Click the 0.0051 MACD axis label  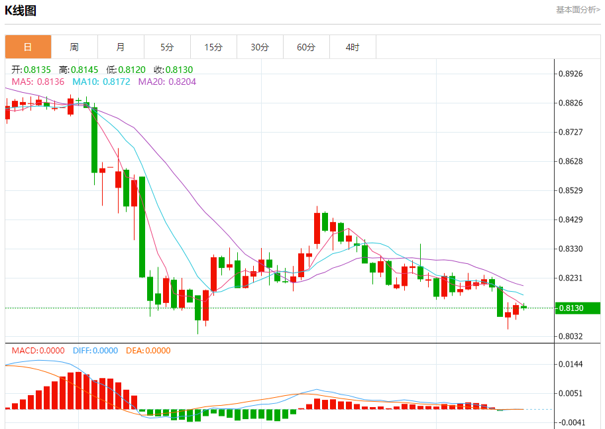571,393
